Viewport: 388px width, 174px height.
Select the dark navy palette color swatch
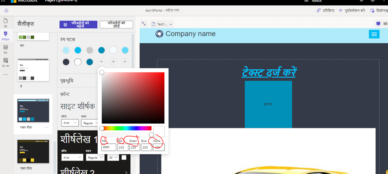tap(66, 62)
